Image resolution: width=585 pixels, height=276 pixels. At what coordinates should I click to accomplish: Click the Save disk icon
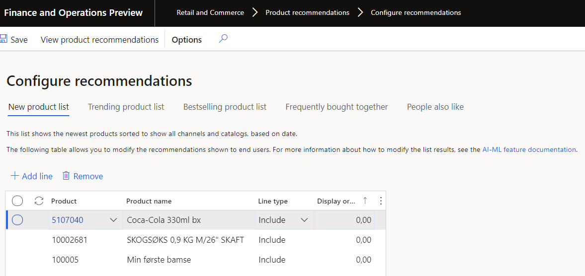pos(4,40)
